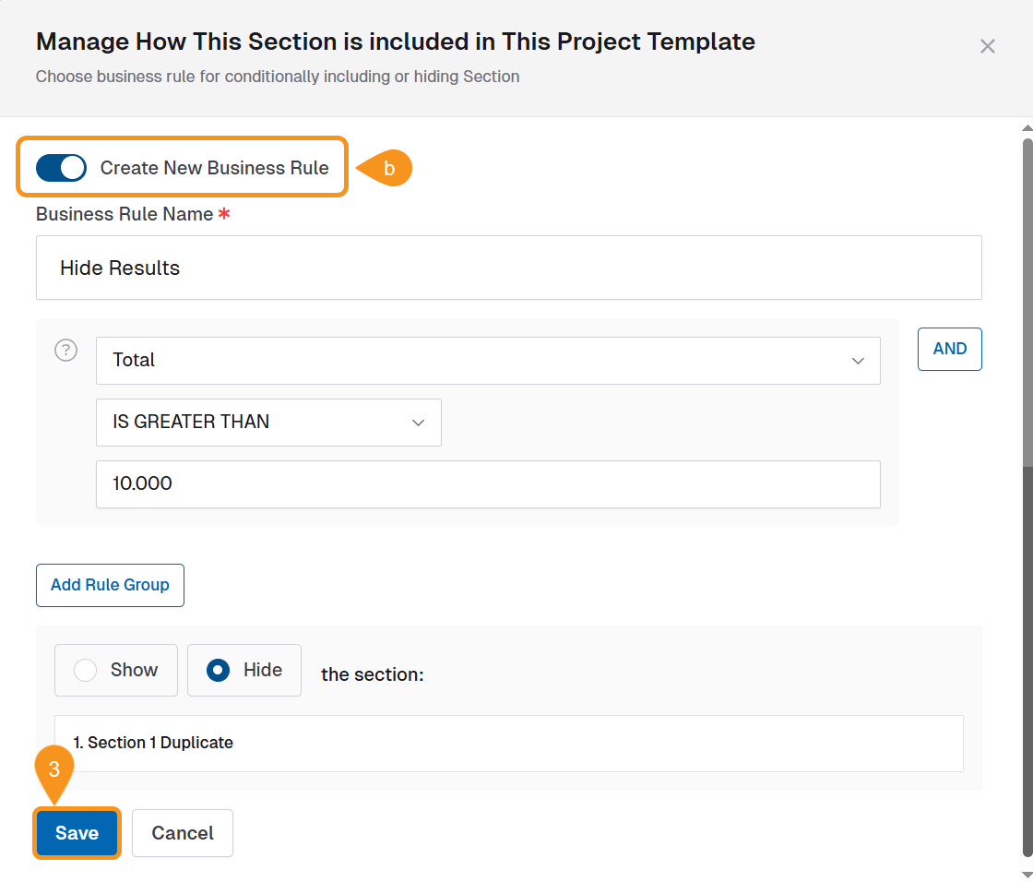This screenshot has width=1033, height=882.
Task: Select the Hide radio button
Action: (219, 670)
